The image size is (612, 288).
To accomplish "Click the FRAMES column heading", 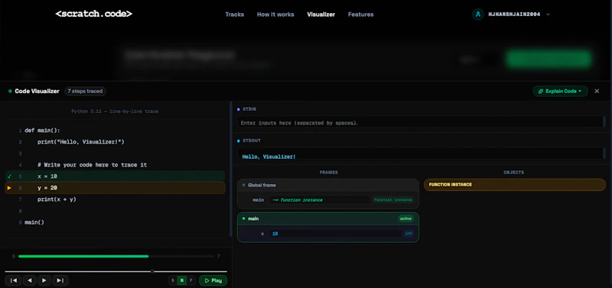I will 329,172.
